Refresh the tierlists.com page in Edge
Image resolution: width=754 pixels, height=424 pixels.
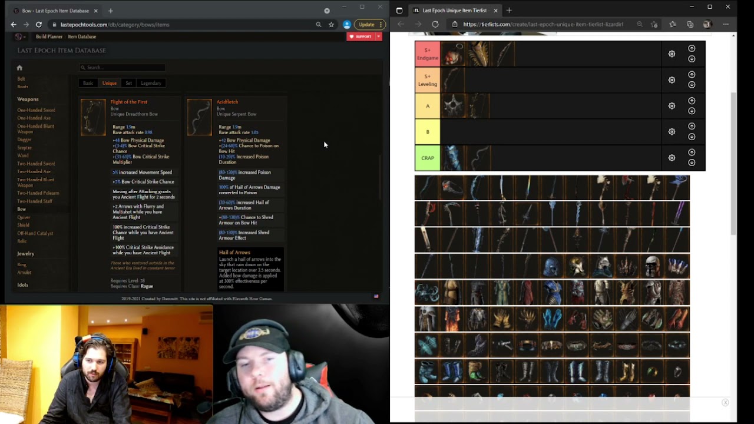coord(435,24)
